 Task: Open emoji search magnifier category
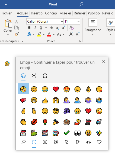(23, 142)
